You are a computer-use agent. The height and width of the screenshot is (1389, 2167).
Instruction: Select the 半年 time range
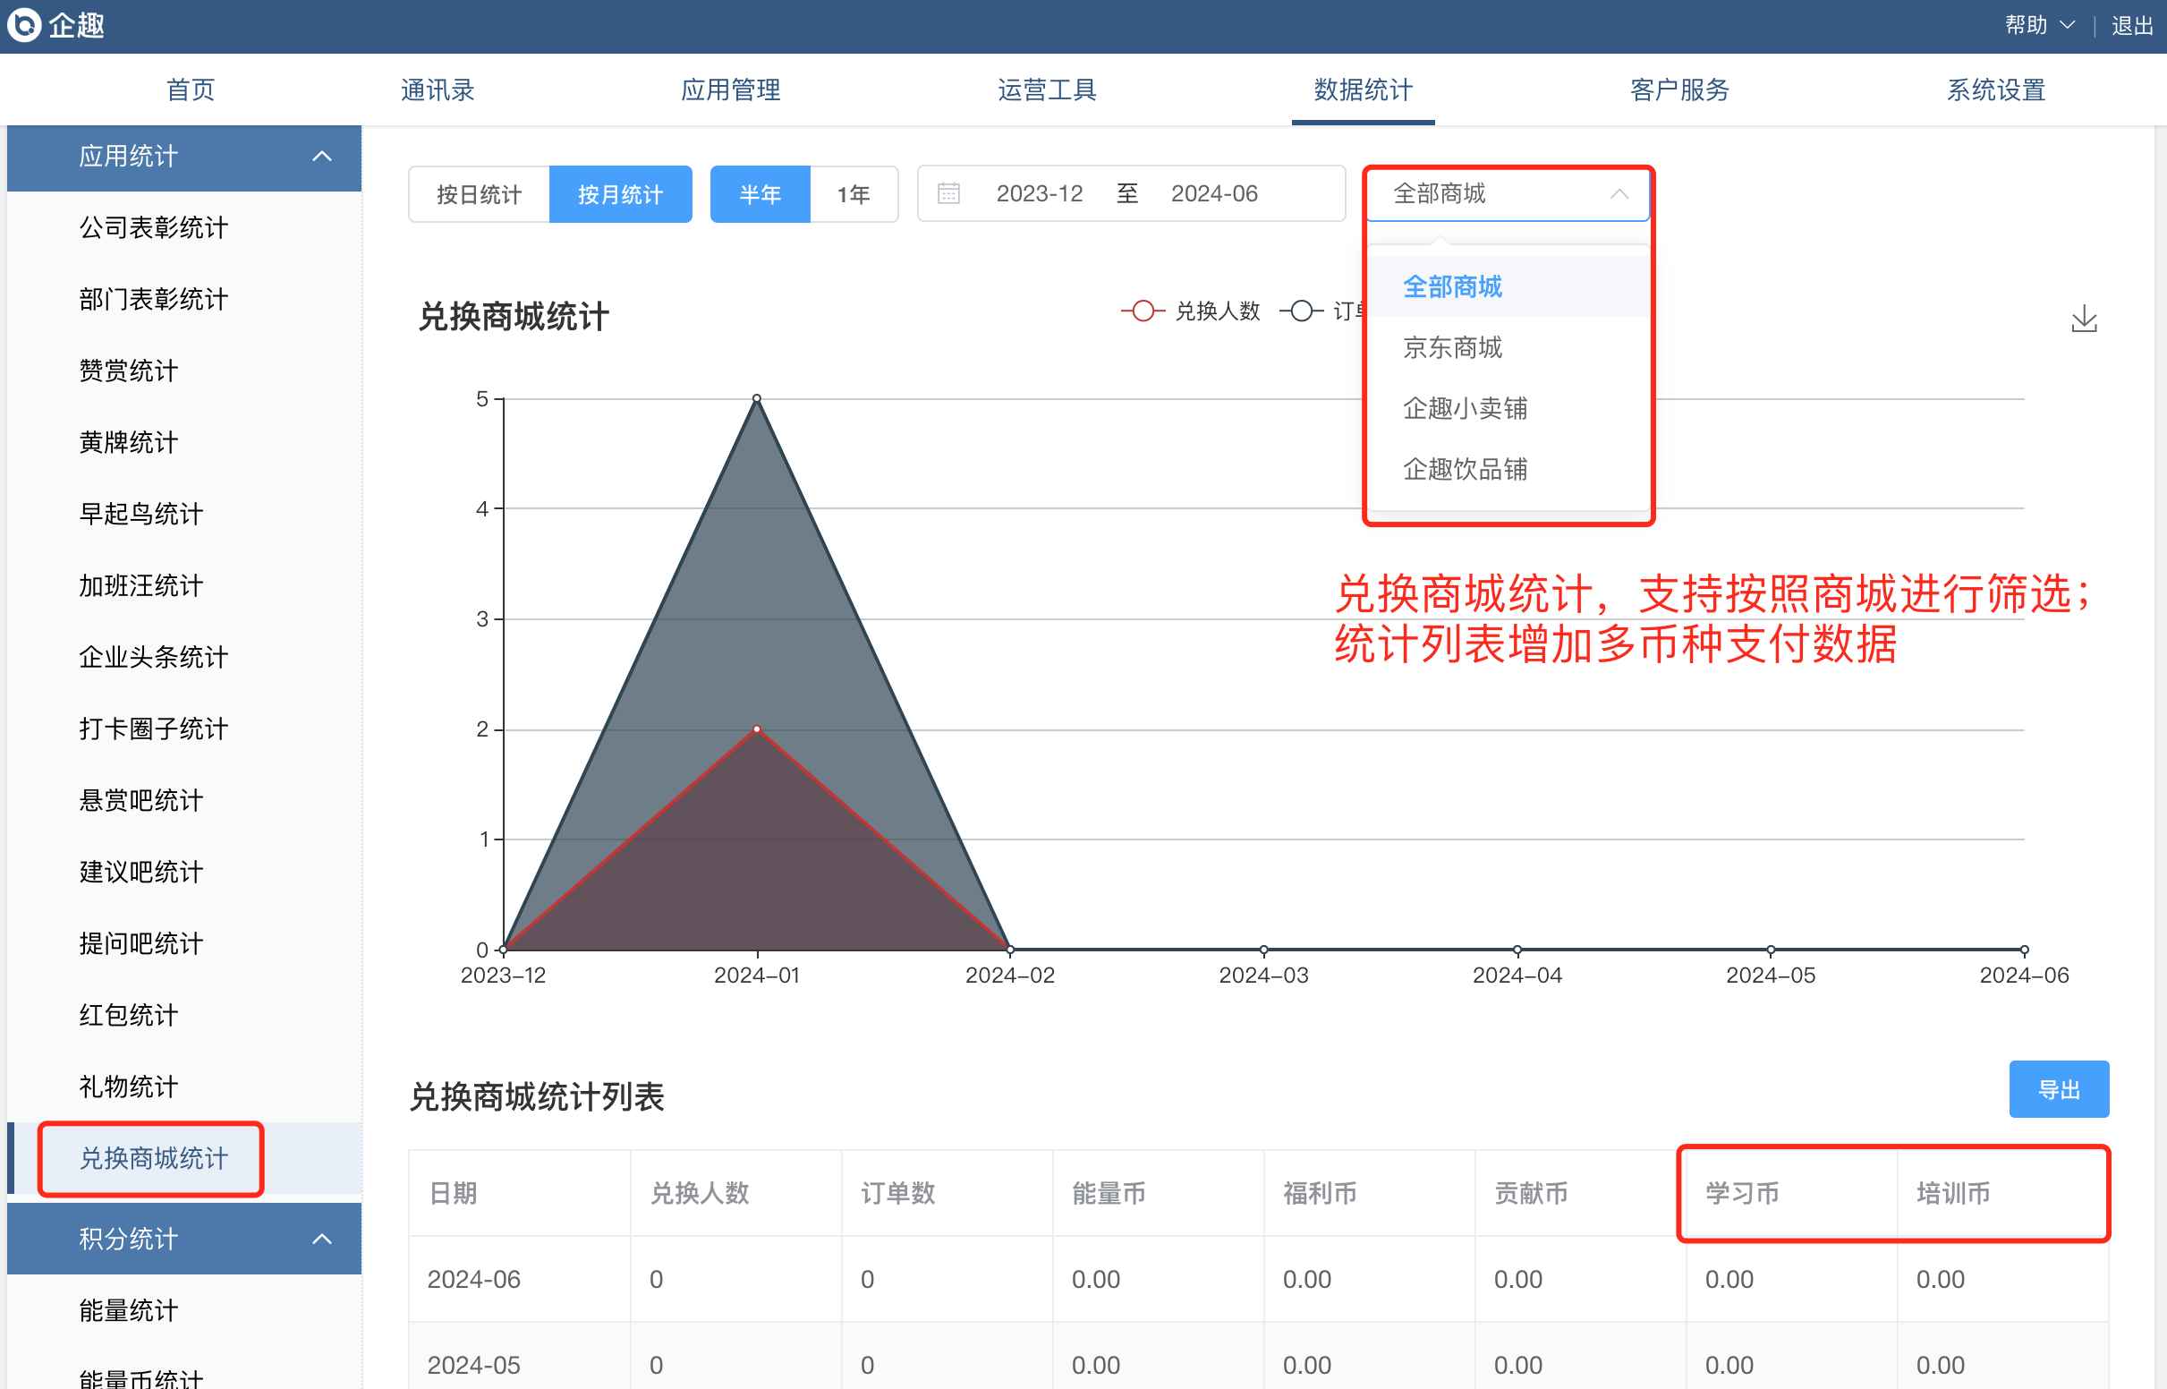click(x=760, y=194)
